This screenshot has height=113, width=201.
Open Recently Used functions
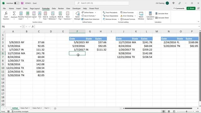click(x=21, y=15)
